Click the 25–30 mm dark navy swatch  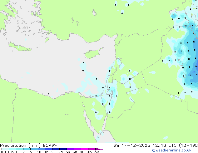63,149
